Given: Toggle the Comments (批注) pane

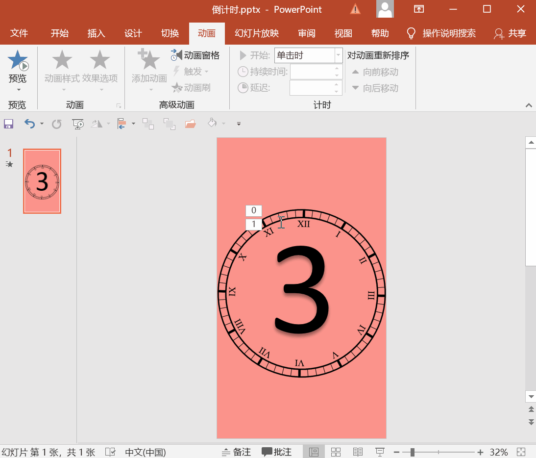Looking at the screenshot, I should pyautogui.click(x=276, y=452).
